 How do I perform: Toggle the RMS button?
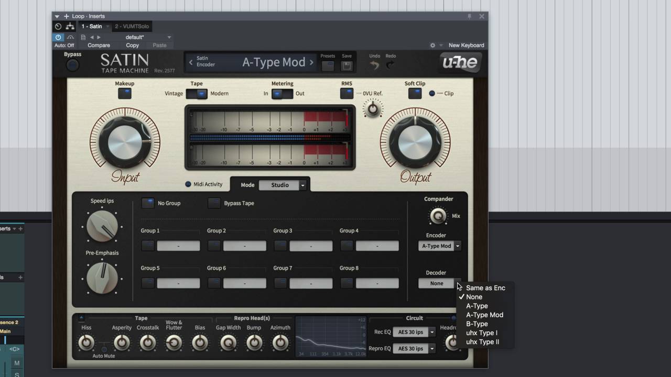tap(347, 94)
